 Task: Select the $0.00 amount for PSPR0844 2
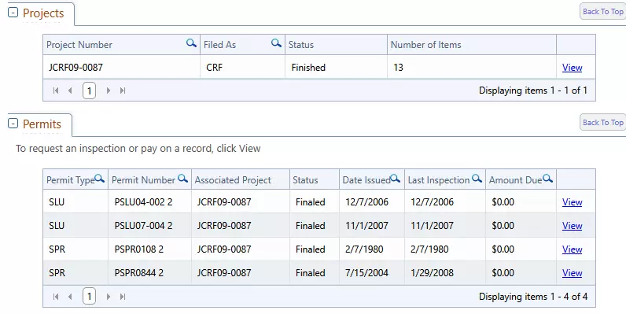click(521, 273)
